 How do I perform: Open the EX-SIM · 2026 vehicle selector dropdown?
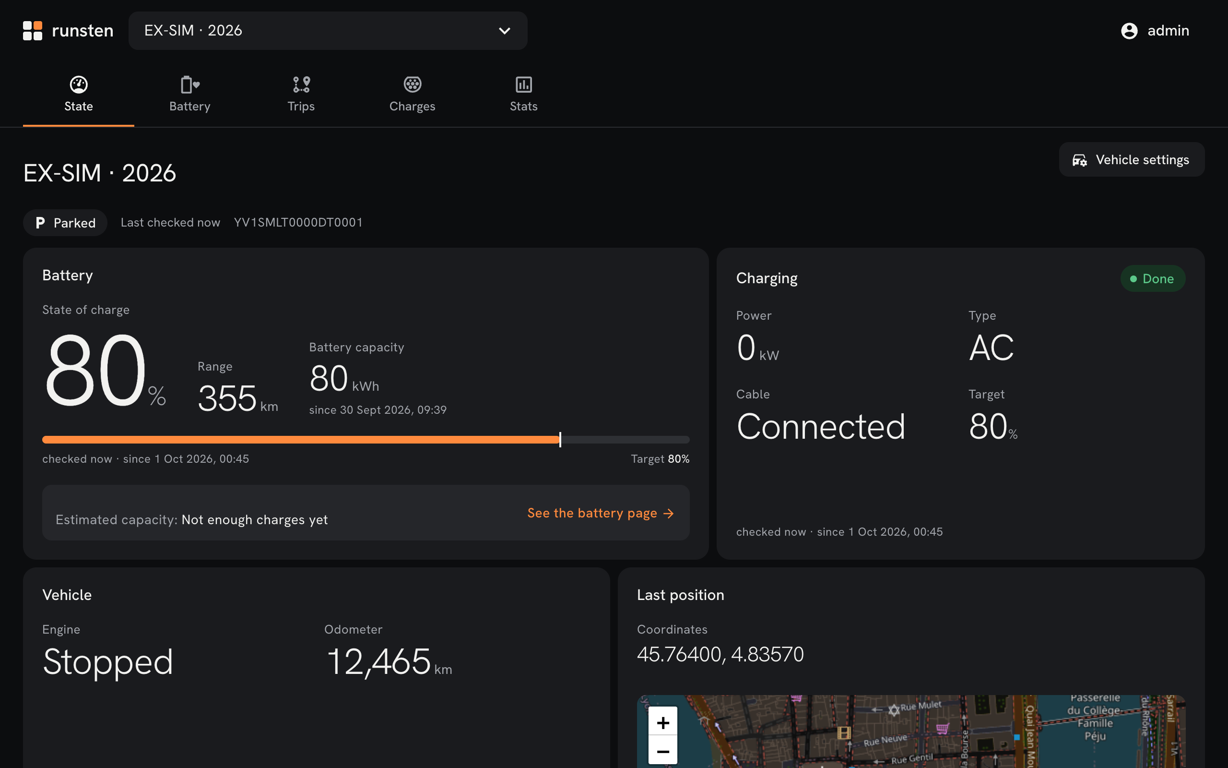coord(328,30)
